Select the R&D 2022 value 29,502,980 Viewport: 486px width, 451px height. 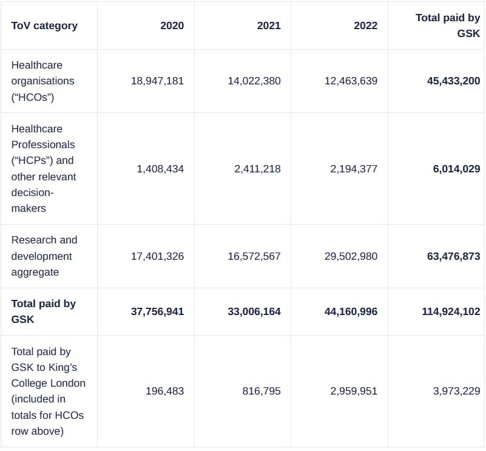351,256
